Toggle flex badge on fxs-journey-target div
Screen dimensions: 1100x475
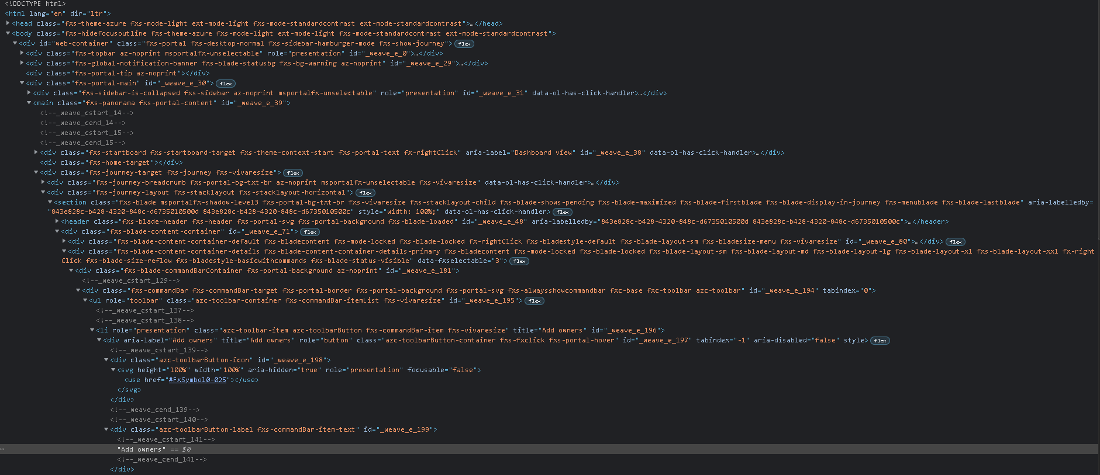click(x=293, y=173)
